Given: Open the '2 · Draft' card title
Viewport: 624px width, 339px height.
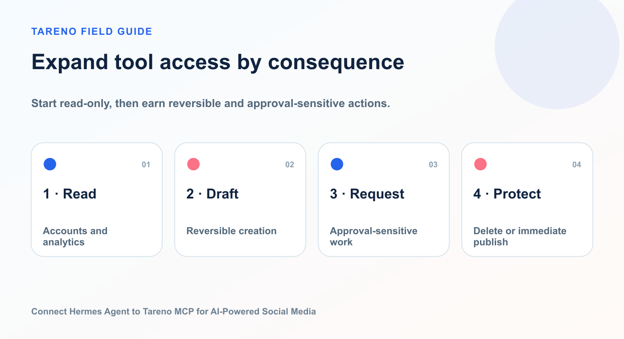Looking at the screenshot, I should point(213,194).
